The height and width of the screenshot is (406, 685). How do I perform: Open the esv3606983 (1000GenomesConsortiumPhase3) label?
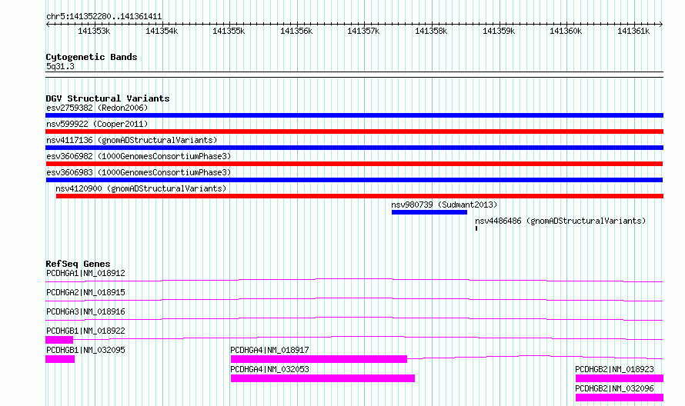pyautogui.click(x=139, y=172)
